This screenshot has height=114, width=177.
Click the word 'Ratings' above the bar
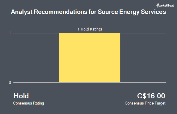96,29
